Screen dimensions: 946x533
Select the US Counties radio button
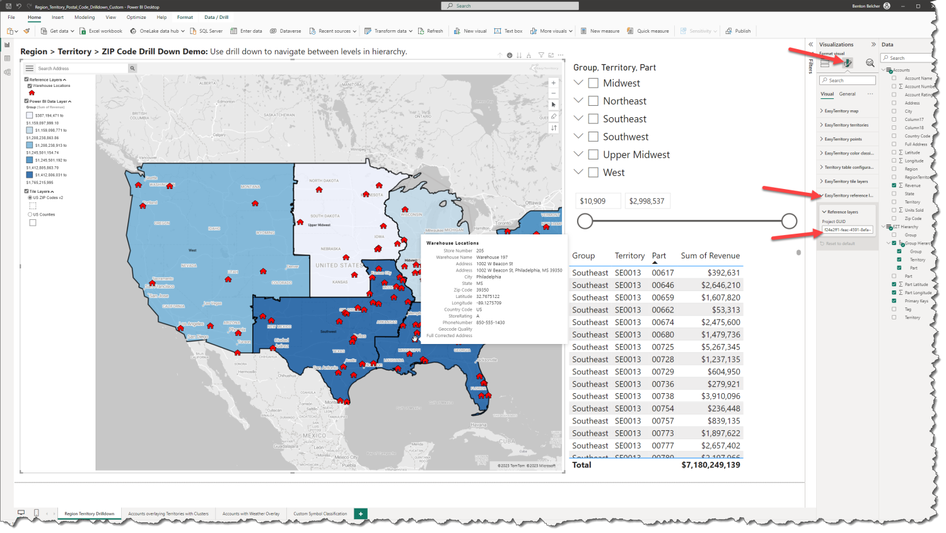point(30,214)
